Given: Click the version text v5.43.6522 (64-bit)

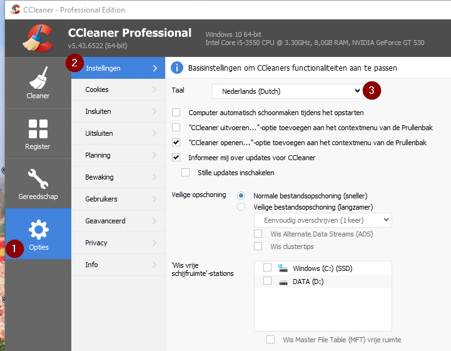Looking at the screenshot, I should 98,46.
